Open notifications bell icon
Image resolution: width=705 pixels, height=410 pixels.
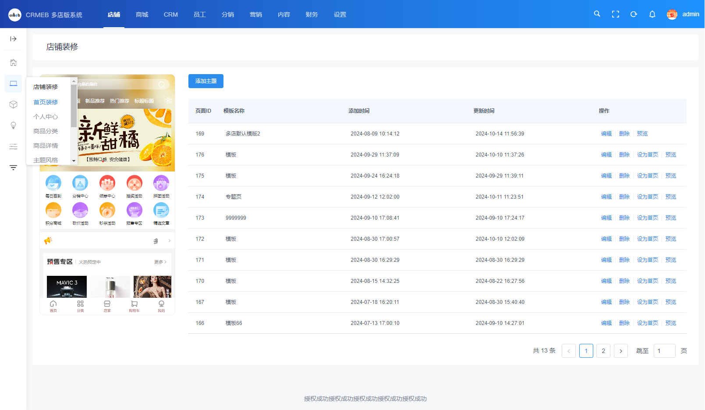652,14
